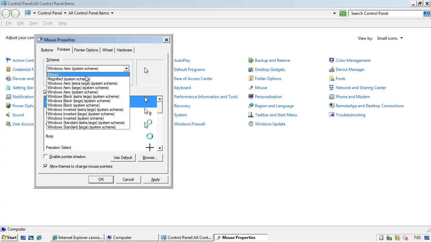Click the Color Management icon
Screen dimensions: 431x242
331,61
